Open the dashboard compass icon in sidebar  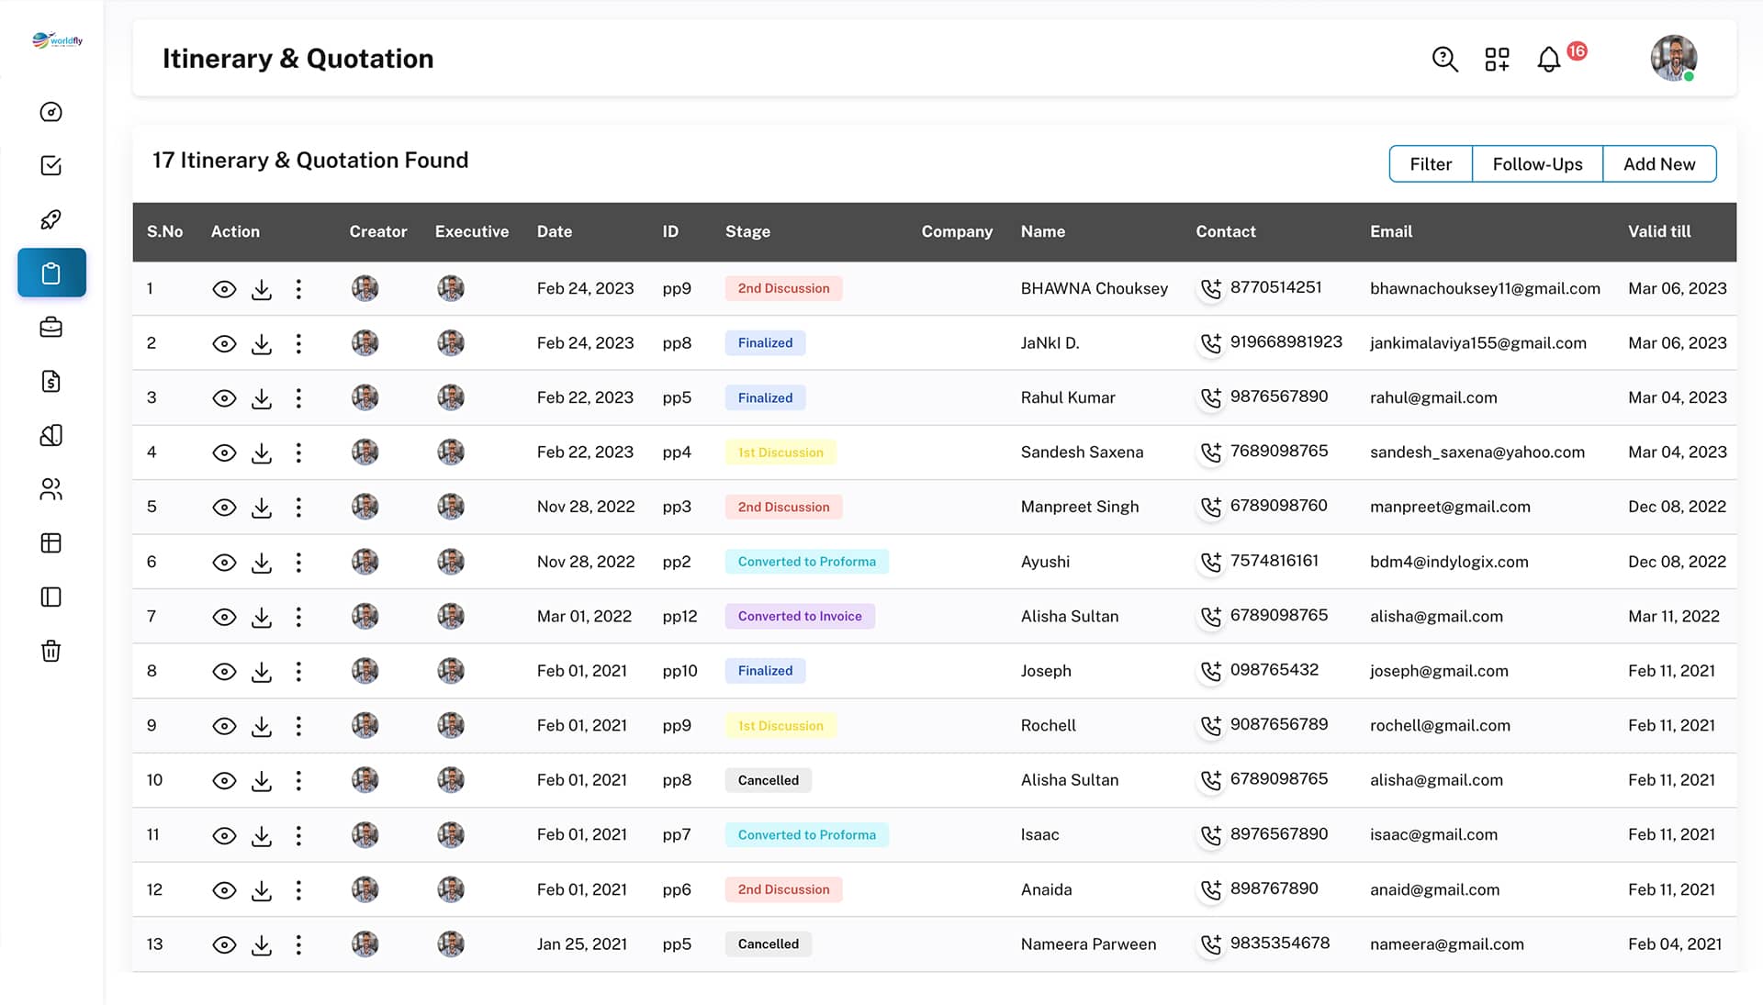pos(51,112)
